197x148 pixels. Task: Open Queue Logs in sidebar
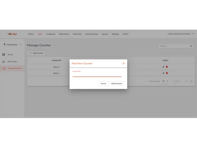tap(12, 62)
